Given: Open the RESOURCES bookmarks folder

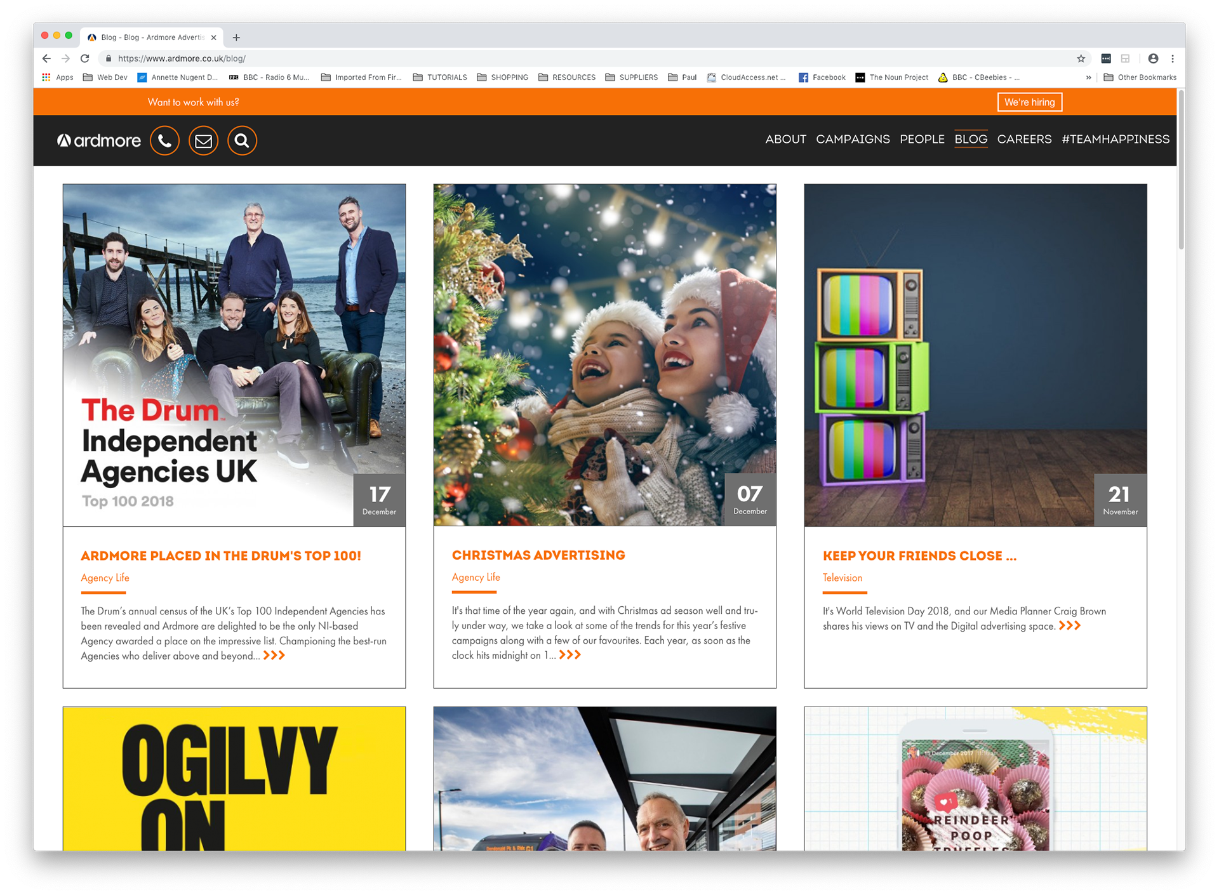Looking at the screenshot, I should (x=567, y=77).
